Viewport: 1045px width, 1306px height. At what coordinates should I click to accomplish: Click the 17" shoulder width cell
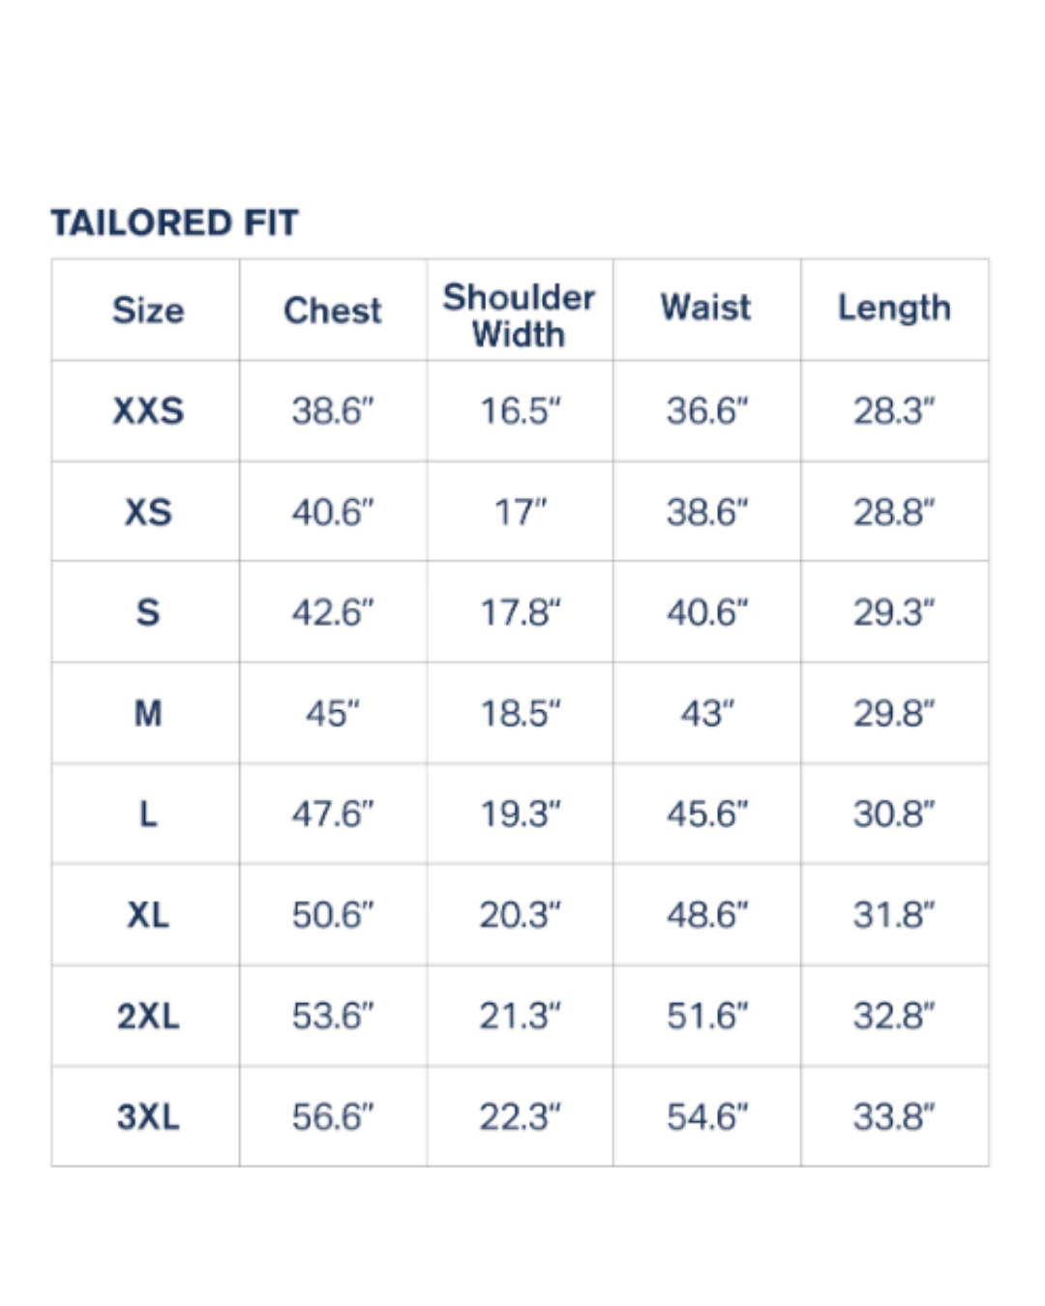click(x=521, y=512)
